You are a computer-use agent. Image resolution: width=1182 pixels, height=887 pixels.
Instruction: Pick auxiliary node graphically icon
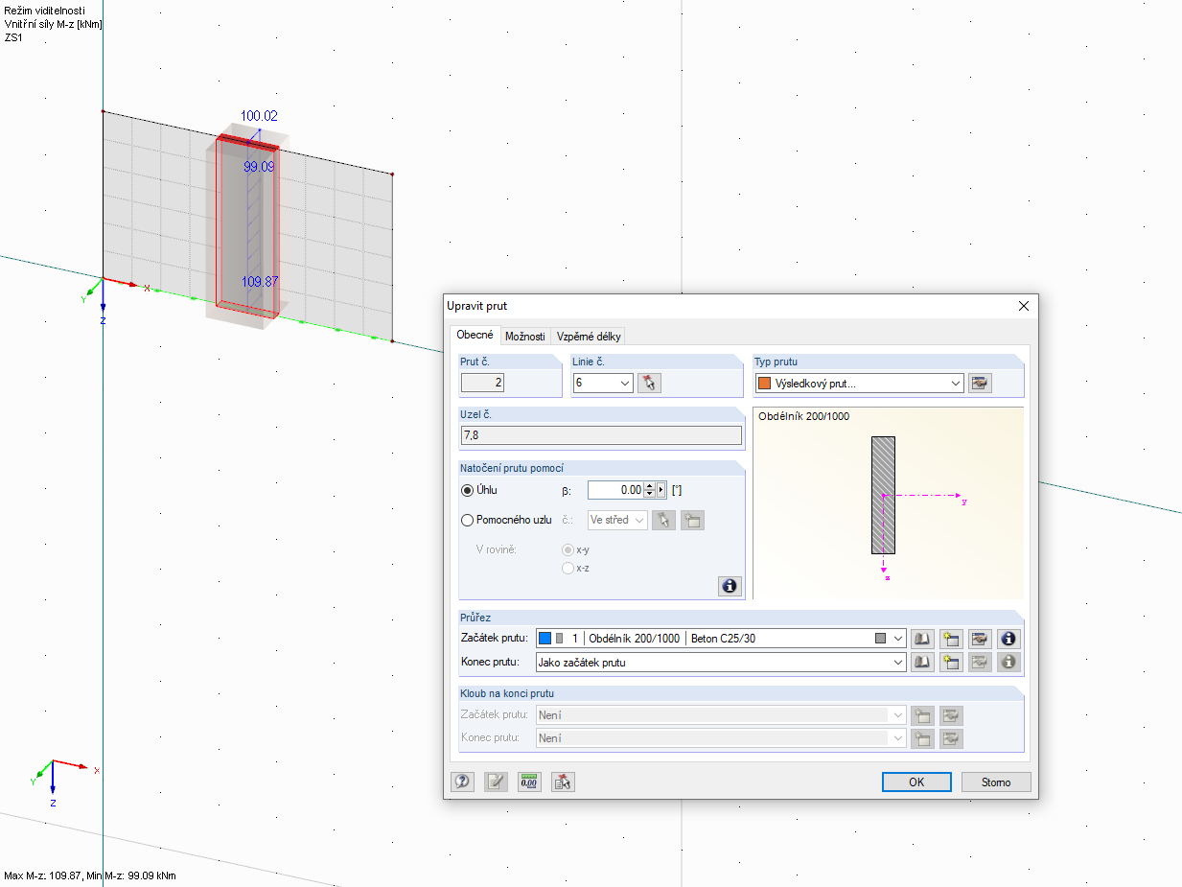tap(663, 520)
